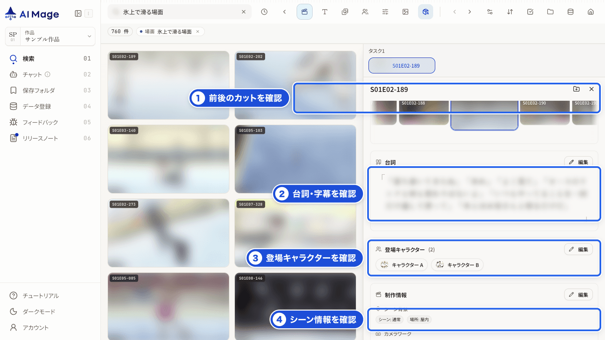Open result thumbnail S01E02-189
The width and height of the screenshot is (605, 340).
point(168,85)
